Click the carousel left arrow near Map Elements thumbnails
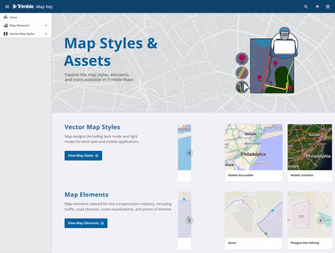This screenshot has width=335, height=253. tap(190, 220)
